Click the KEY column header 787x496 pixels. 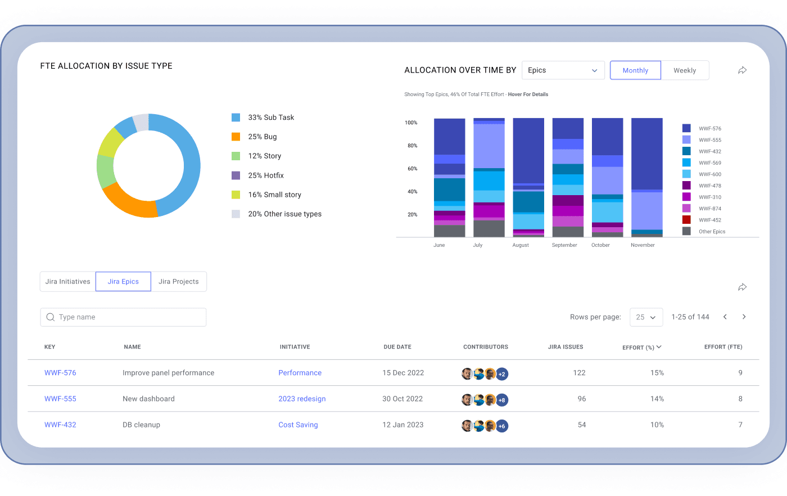coord(50,347)
